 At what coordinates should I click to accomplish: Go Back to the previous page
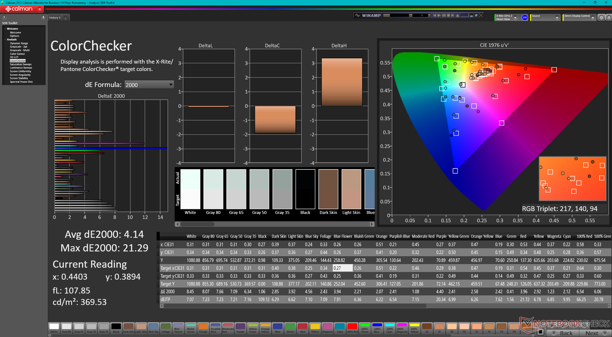pyautogui.click(x=562, y=333)
